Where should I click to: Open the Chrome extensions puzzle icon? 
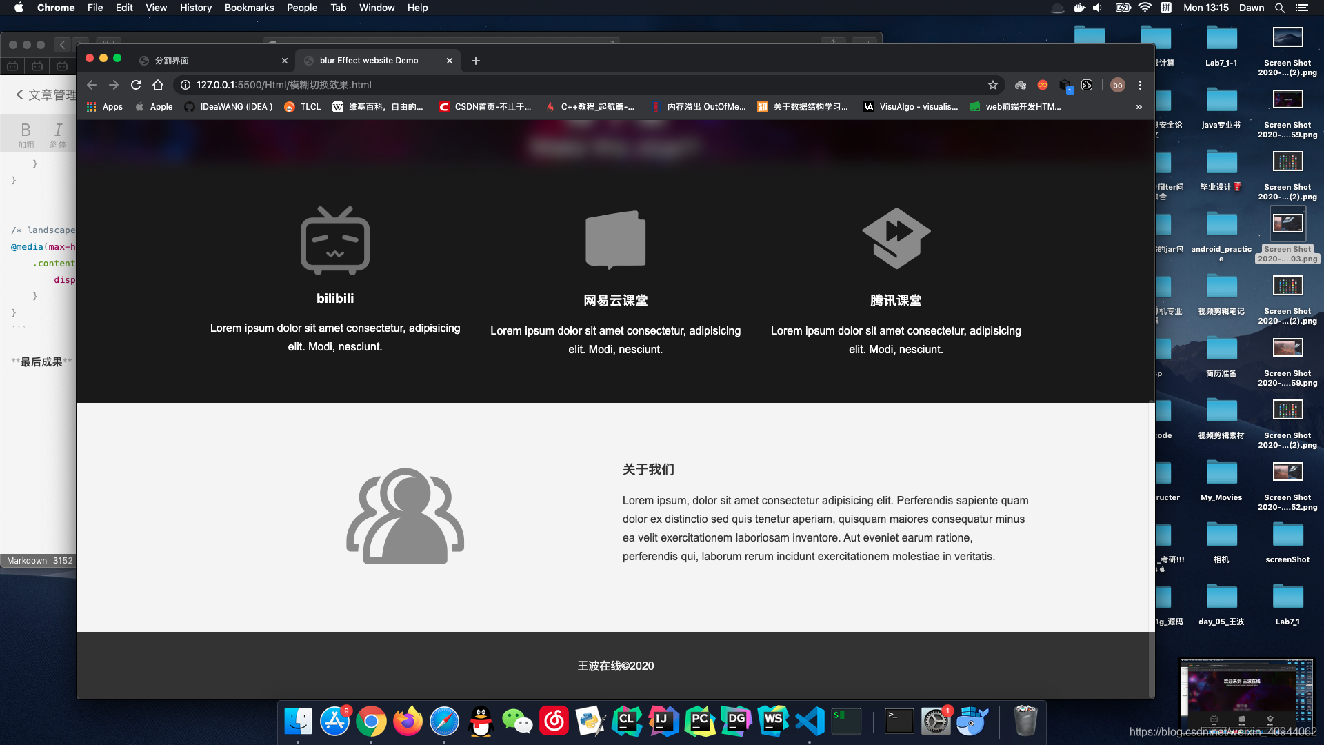[x=1087, y=85]
